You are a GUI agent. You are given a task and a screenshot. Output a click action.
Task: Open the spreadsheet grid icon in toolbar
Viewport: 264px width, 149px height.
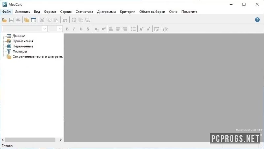[x=34, y=20]
